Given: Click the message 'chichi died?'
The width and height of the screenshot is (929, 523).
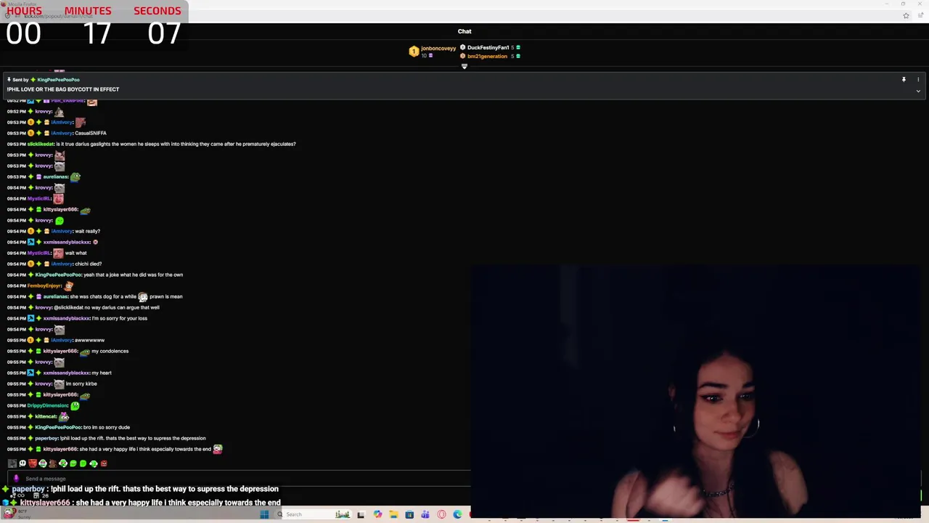Looking at the screenshot, I should (88, 264).
